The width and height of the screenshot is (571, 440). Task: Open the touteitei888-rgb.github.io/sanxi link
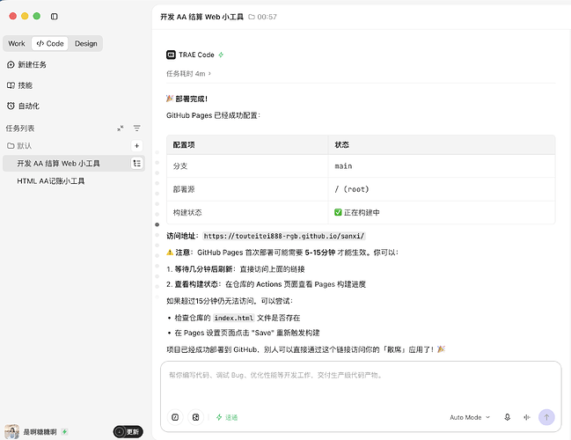pyautogui.click(x=284, y=236)
